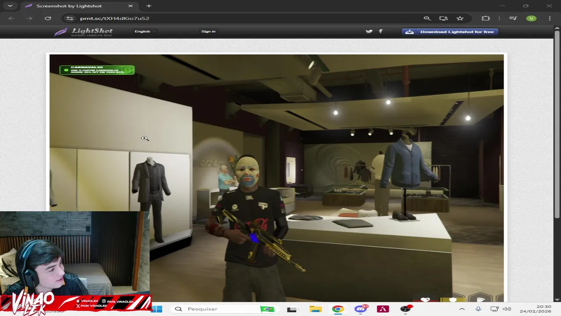
Task: Open a new browser tab
Action: click(x=149, y=6)
